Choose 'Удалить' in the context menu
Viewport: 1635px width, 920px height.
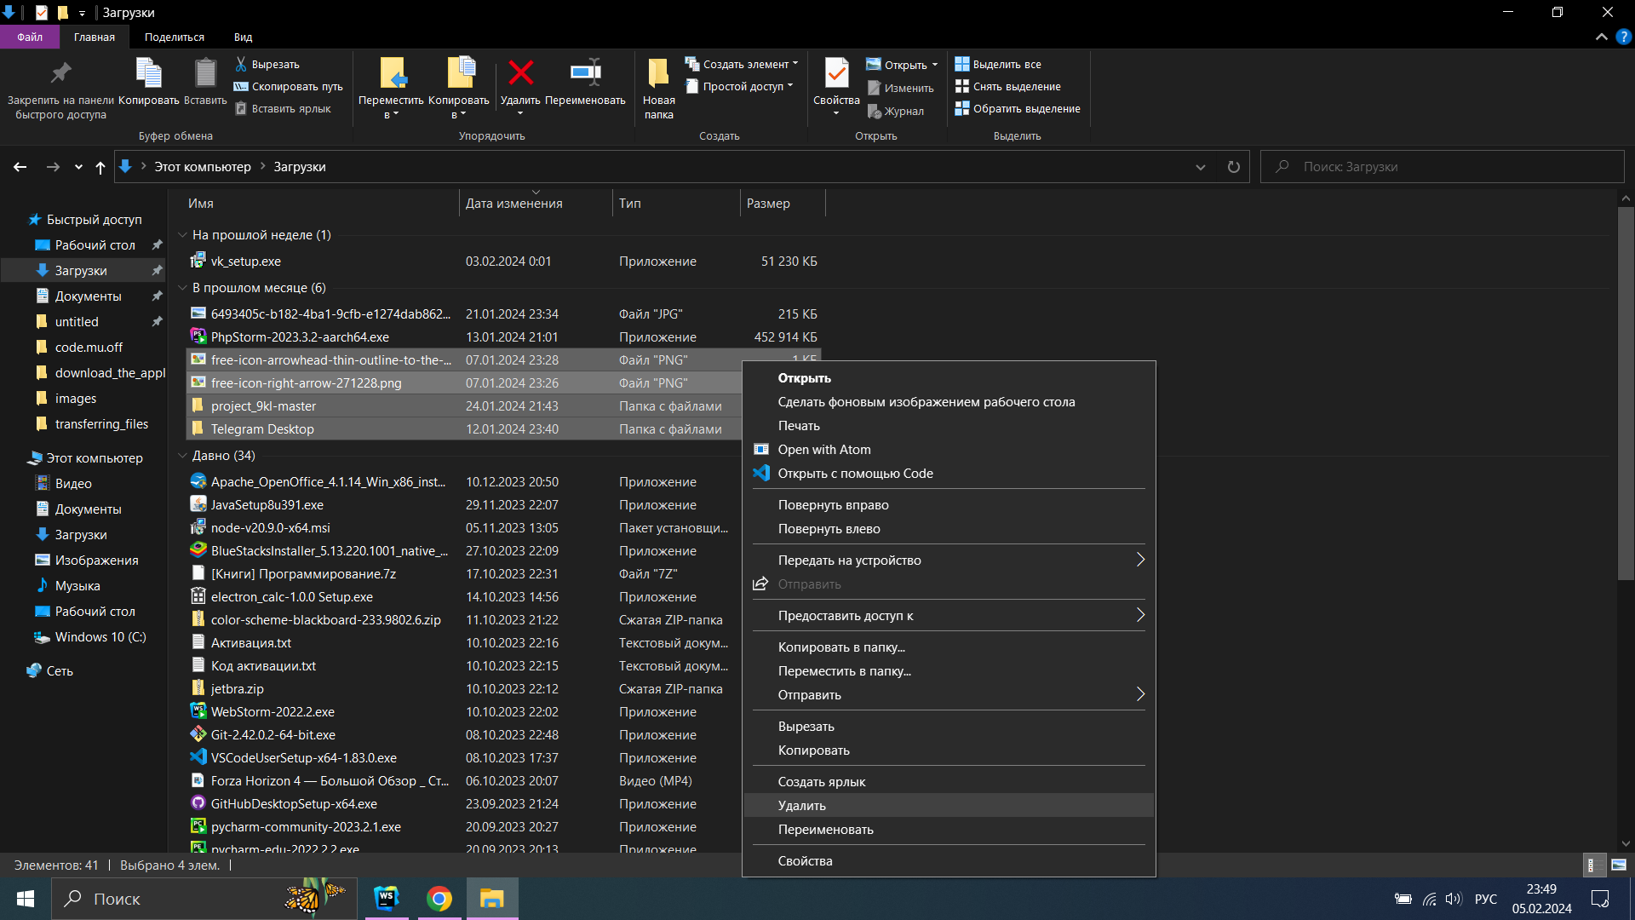coord(949,805)
